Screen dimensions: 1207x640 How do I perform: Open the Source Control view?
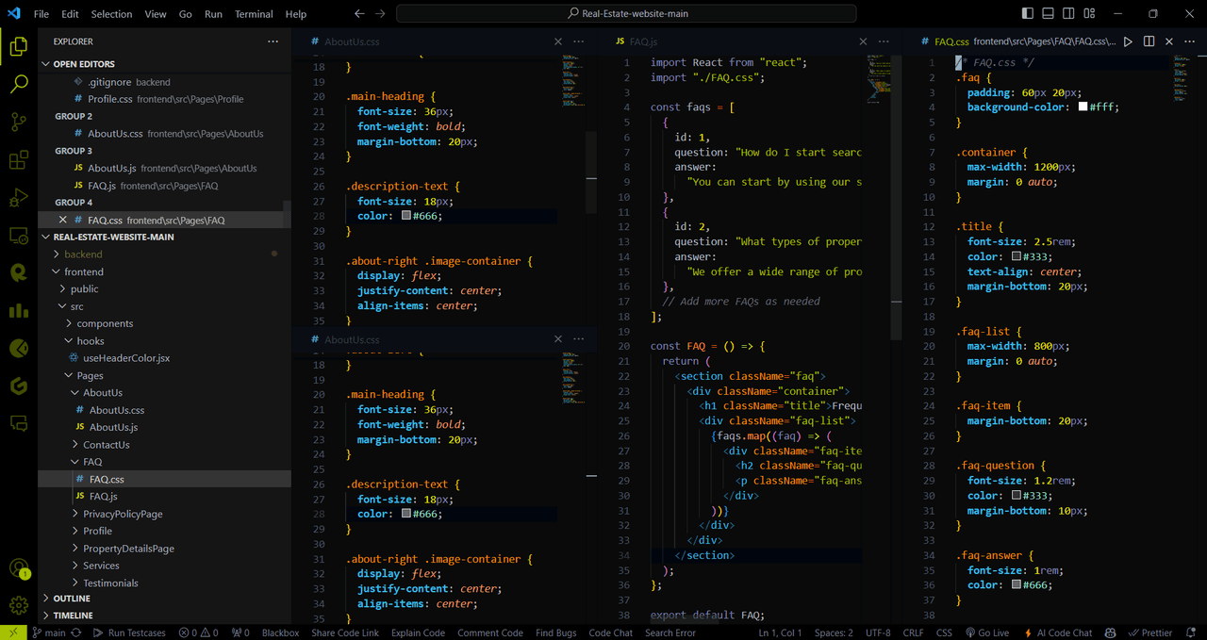18,123
